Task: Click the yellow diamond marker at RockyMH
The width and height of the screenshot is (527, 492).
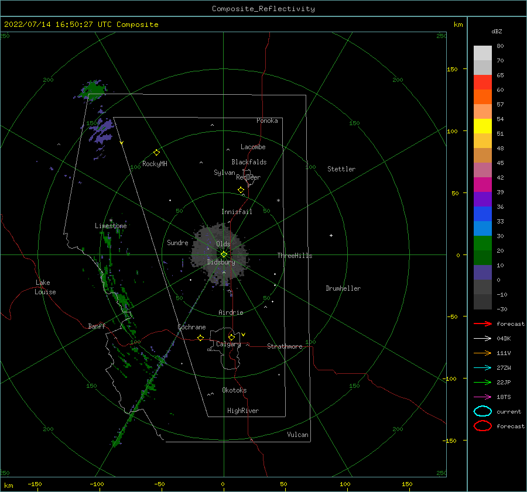Action: coord(156,153)
